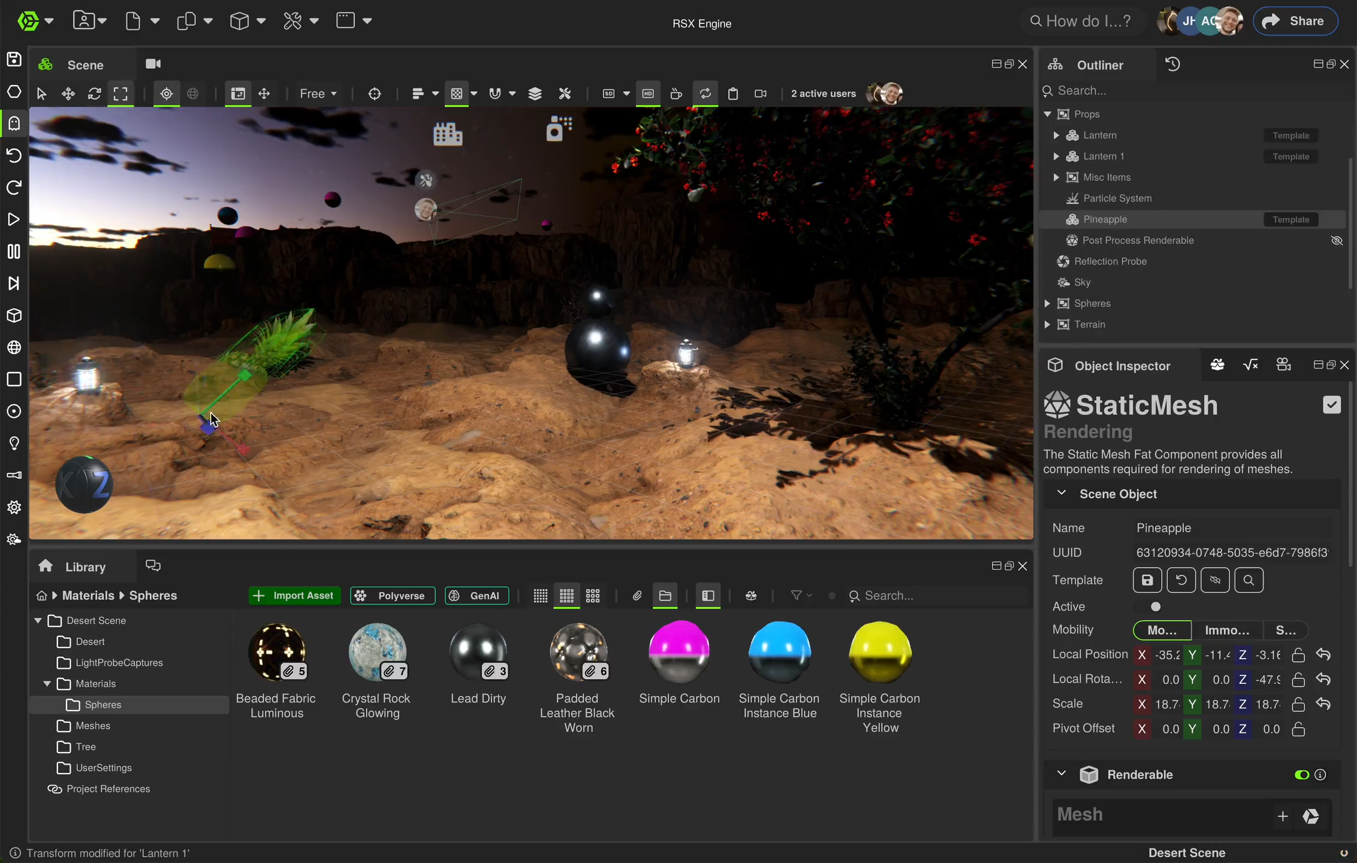Image resolution: width=1357 pixels, height=863 pixels.
Task: Click the play icon in left sidebar
Action: click(14, 219)
